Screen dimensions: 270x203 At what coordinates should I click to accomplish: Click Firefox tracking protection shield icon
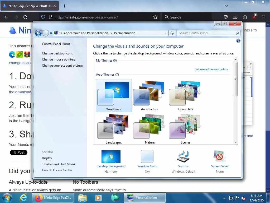tap(43, 17)
